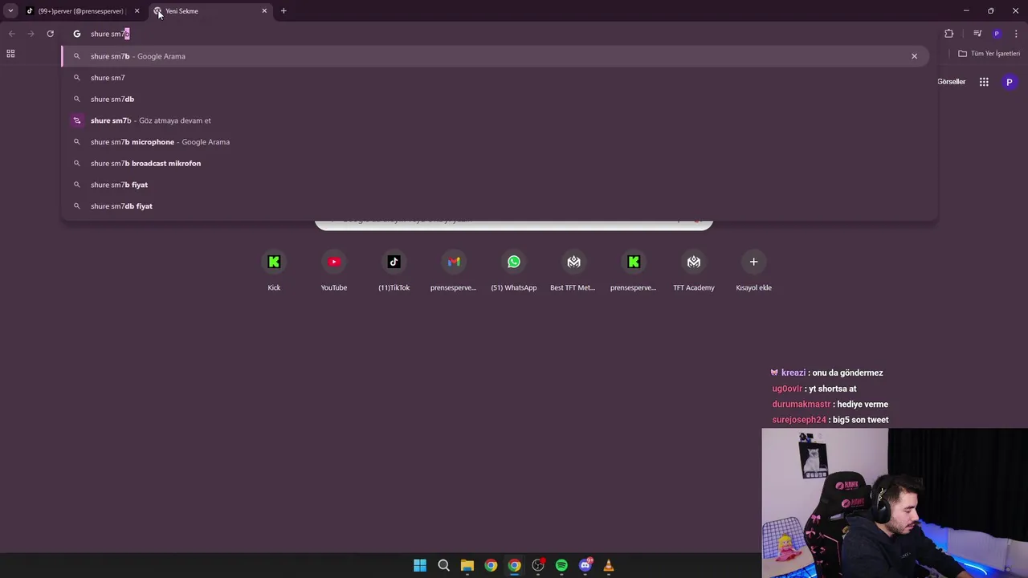Screen dimensions: 1028x578
Task: Click chat message 'big5 son tweet'
Action: [x=830, y=420]
